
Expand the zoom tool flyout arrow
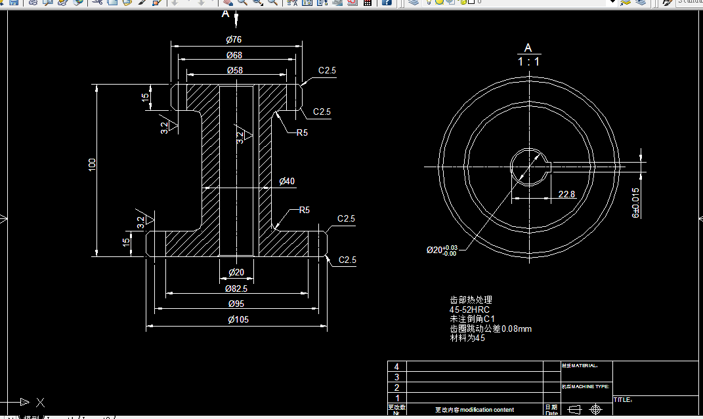point(261,7)
